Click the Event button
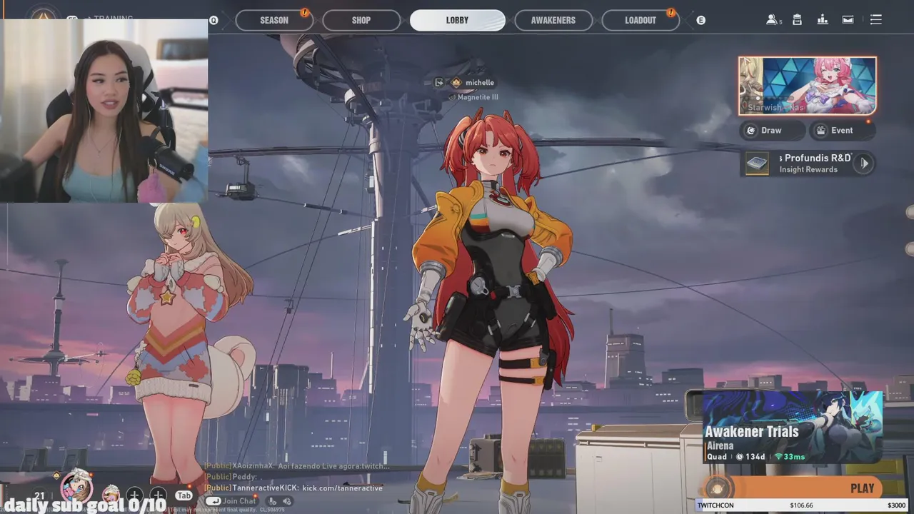 click(x=841, y=130)
